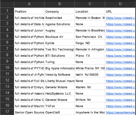Screen dimensions: 136x115
Task: Open the Indeed URL for TikTok row
Action: [120, 106]
